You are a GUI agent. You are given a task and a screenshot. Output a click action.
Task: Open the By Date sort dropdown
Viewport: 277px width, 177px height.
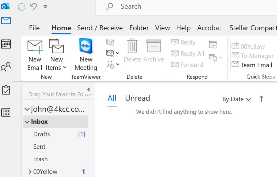click(x=236, y=99)
